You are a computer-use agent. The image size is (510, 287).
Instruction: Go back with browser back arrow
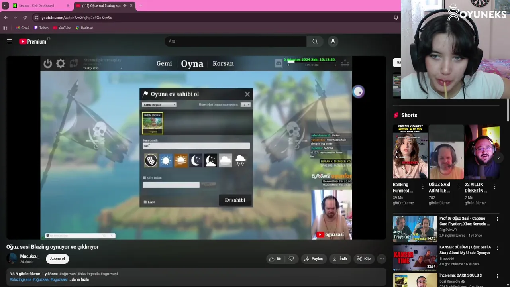click(6, 18)
